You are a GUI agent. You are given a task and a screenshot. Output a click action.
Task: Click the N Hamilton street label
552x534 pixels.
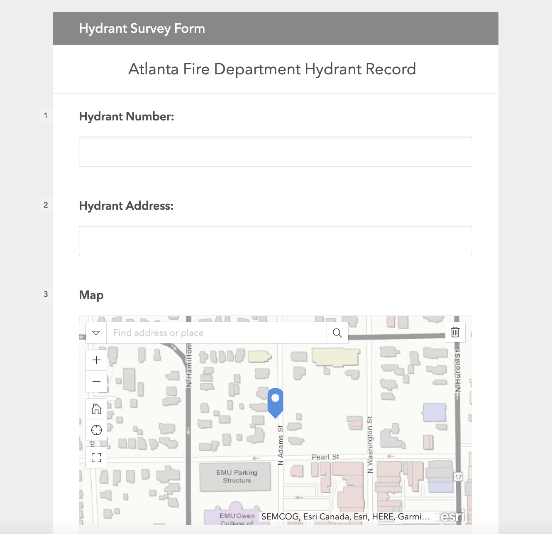[x=189, y=366]
